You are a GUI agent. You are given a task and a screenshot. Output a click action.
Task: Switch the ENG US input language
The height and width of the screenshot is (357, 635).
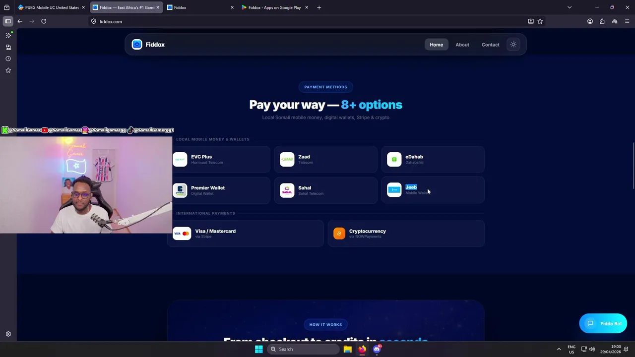point(571,349)
